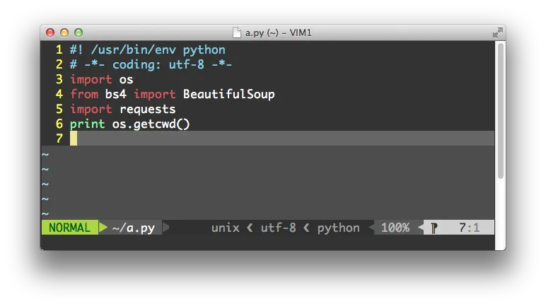Viewport: 546px width, 306px height.
Task: Click the utf-8 encoding segment in status line
Action: click(x=278, y=228)
